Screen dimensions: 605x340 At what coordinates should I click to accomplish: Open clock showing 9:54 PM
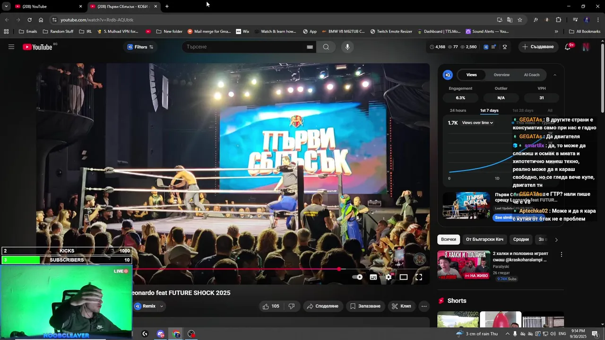[578, 334]
